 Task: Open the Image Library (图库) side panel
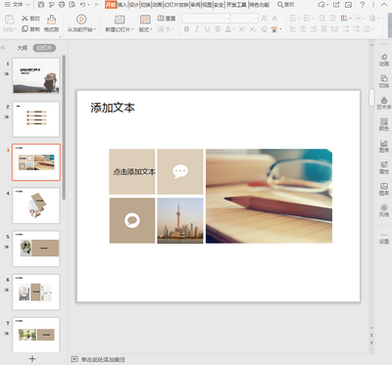[x=384, y=189]
